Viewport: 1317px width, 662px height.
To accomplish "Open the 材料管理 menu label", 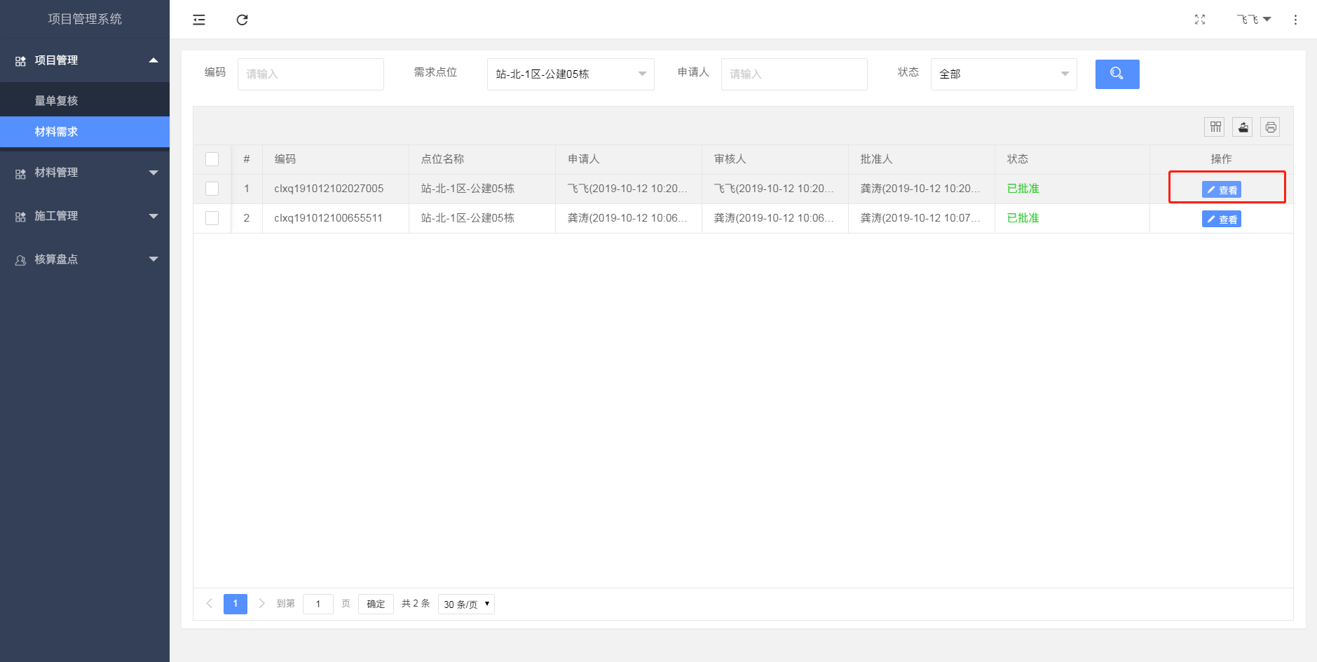I will [56, 173].
